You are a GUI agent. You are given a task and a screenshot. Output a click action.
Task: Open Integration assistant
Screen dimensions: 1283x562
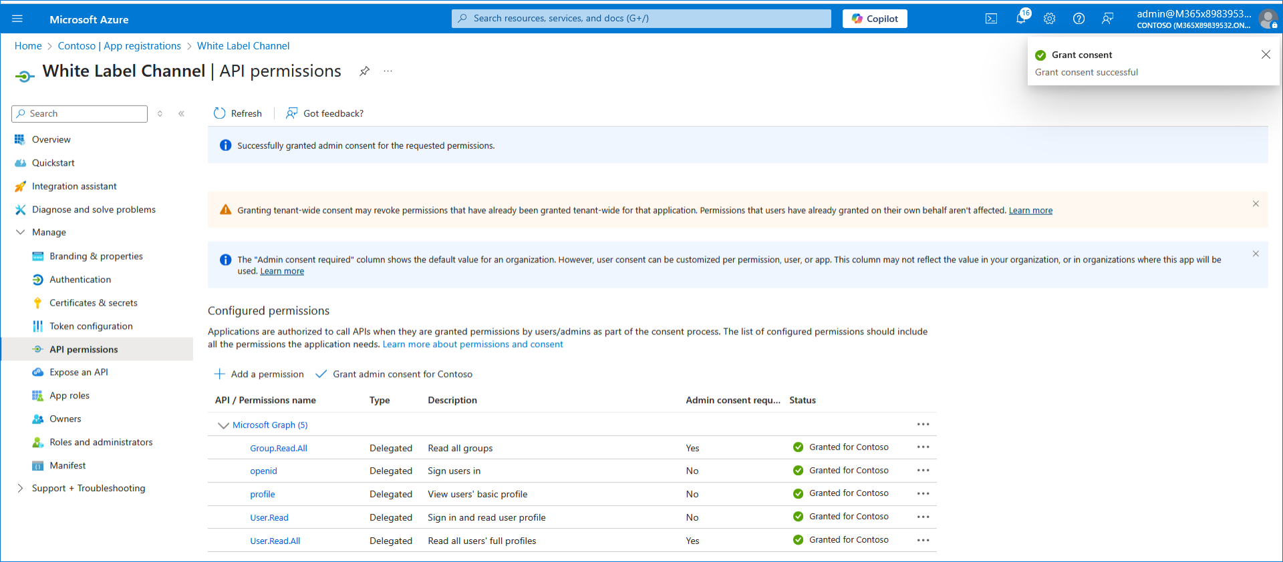(x=74, y=186)
